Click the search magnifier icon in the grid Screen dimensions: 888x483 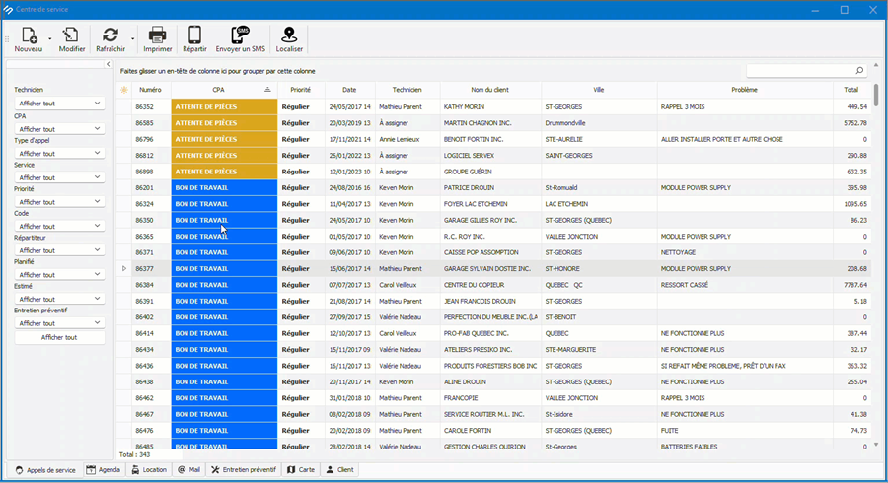pos(859,71)
